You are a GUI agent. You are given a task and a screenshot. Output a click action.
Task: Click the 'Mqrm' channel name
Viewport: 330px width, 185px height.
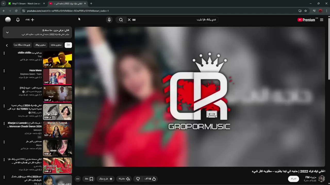click(39, 145)
